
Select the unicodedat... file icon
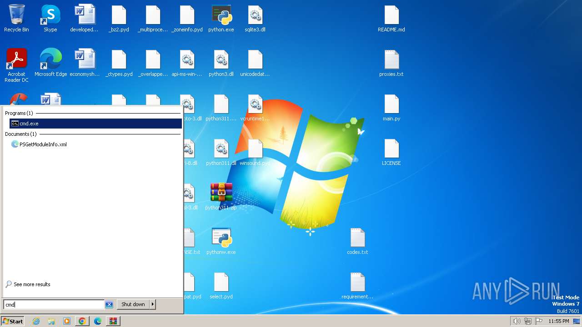point(255,63)
